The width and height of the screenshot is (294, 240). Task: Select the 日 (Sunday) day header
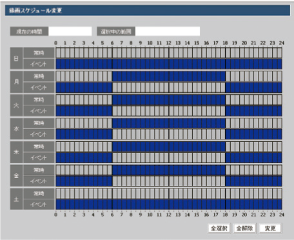[16, 58]
